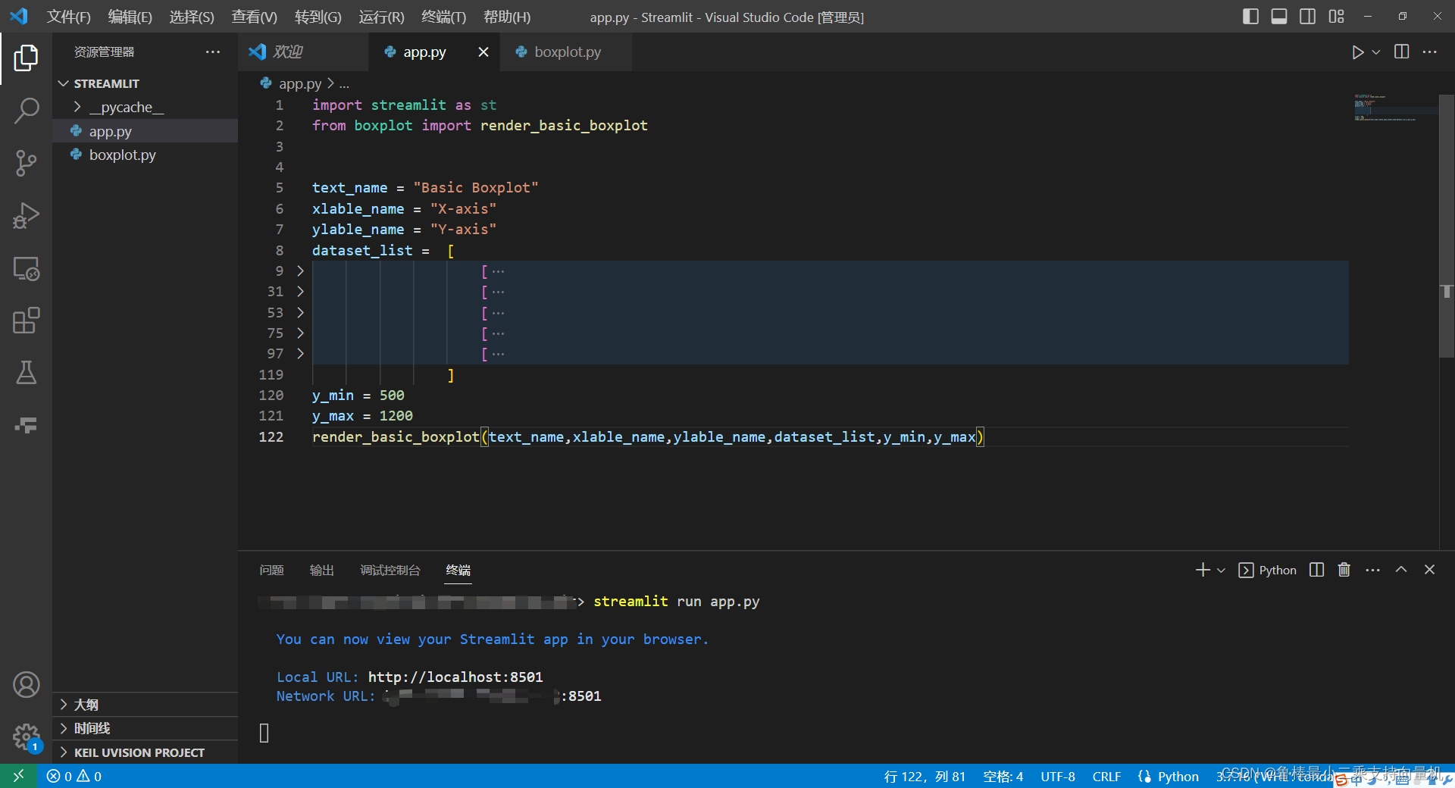Open editor More Actions menu
The image size is (1455, 788).
[1430, 52]
